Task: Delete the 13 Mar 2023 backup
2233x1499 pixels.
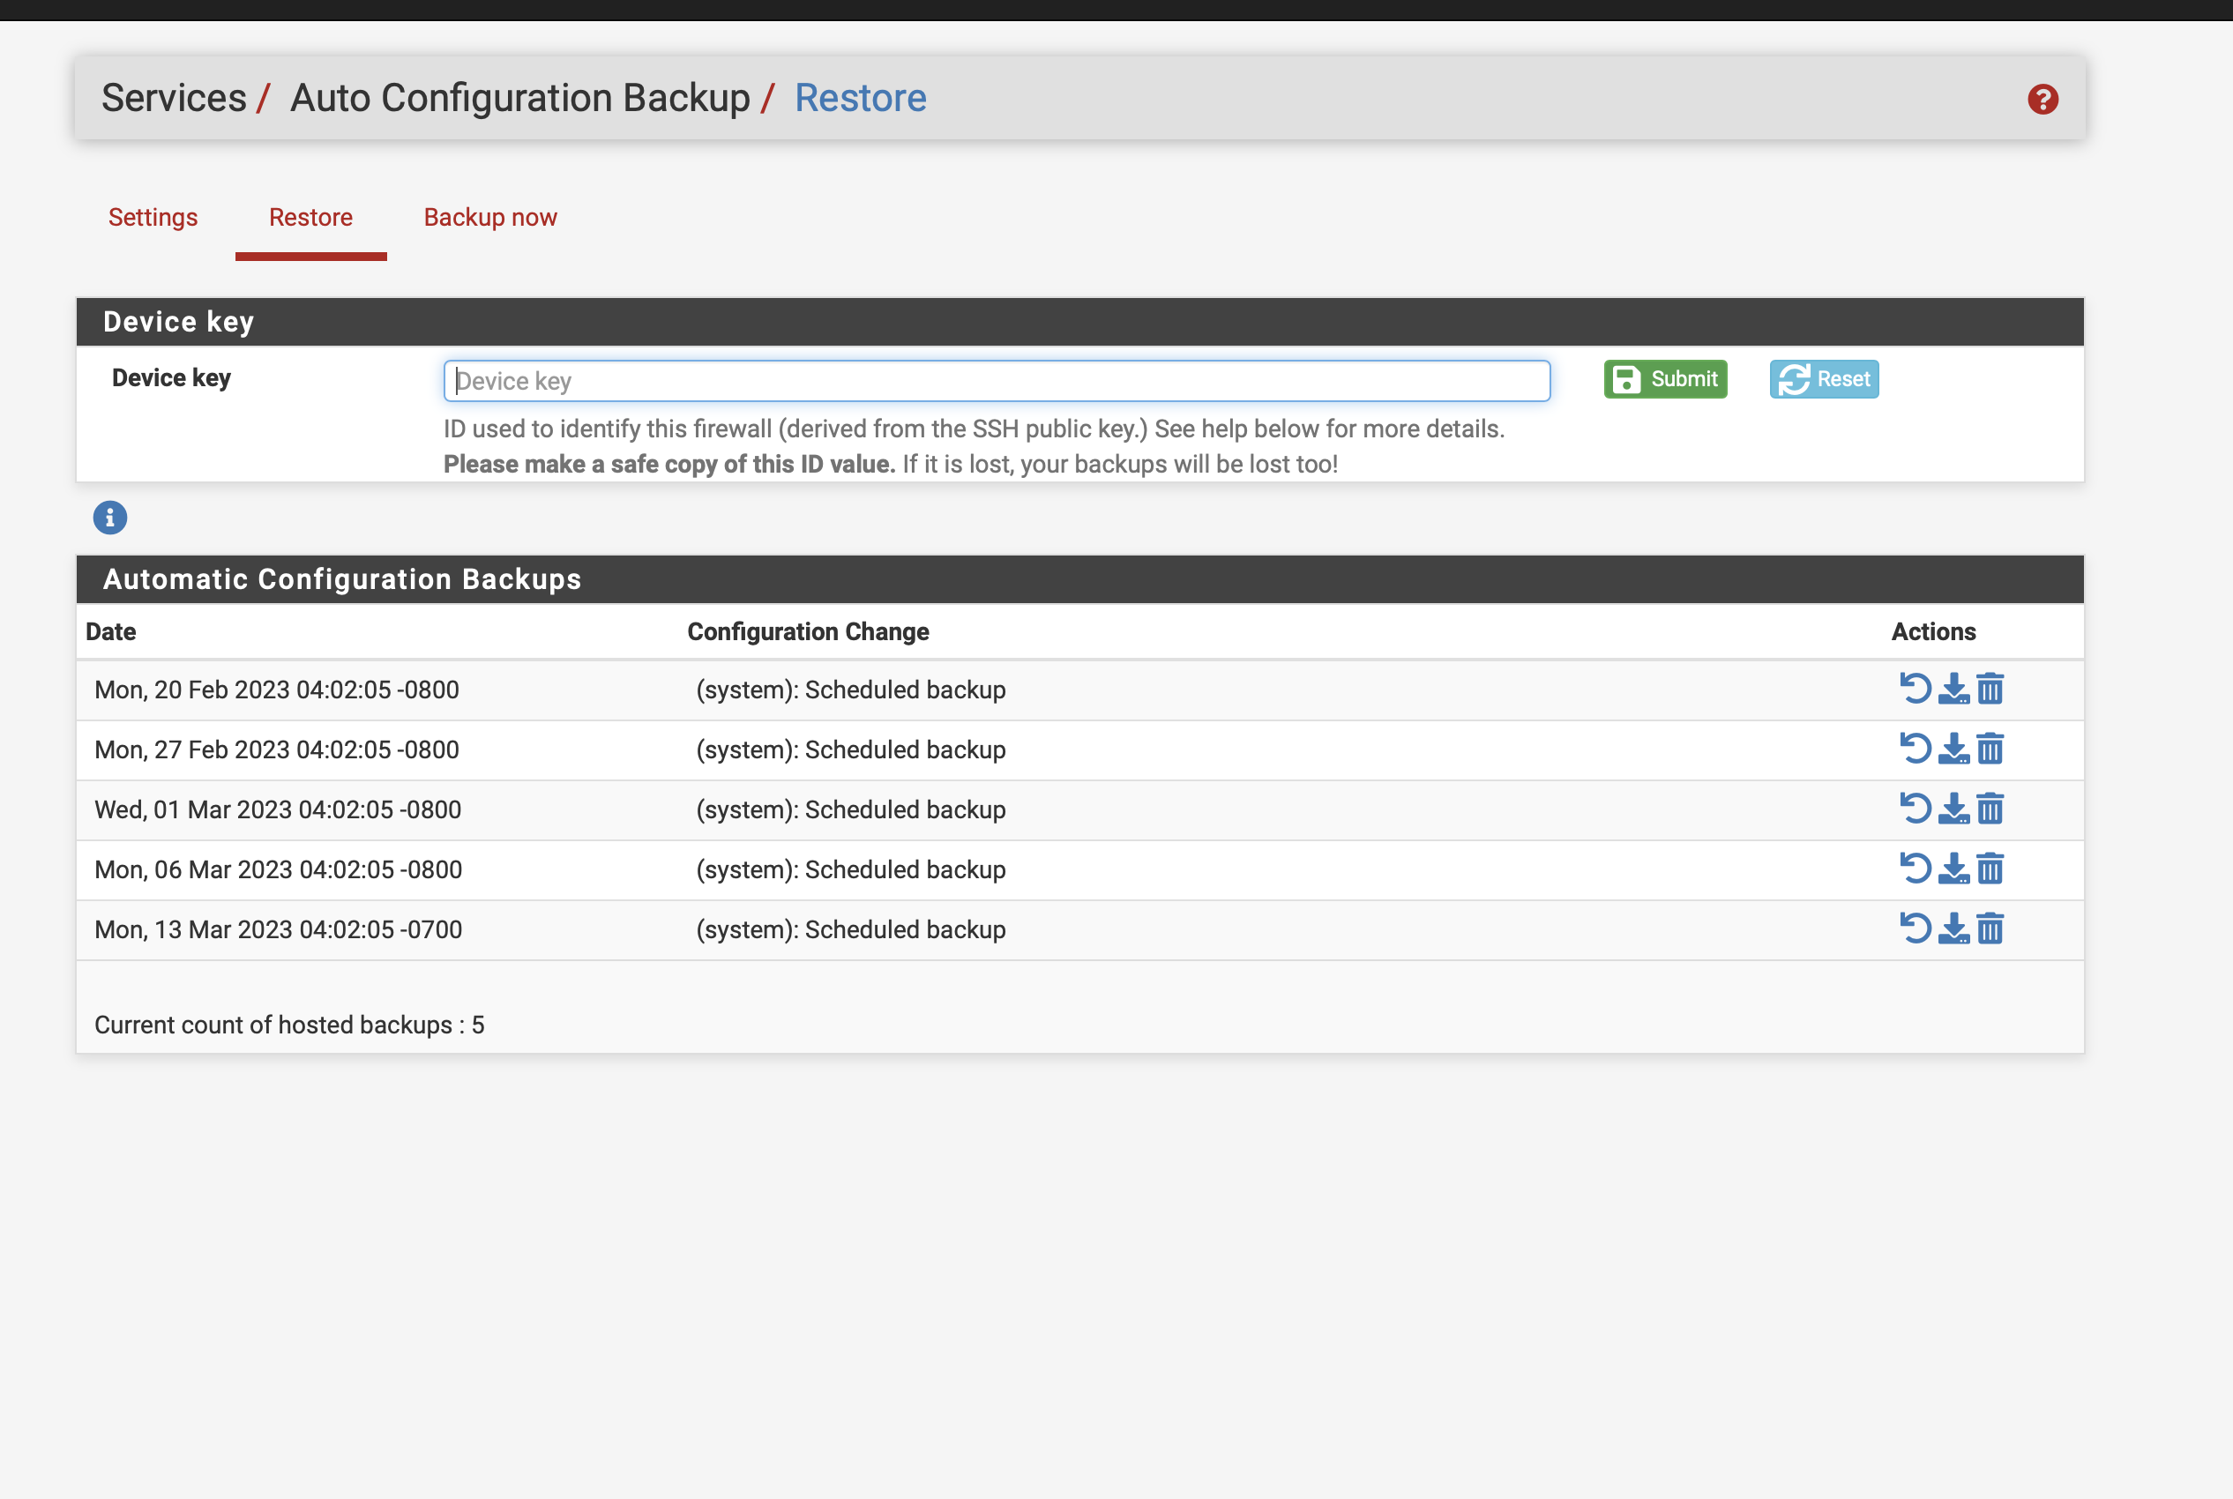Action: coord(1990,929)
